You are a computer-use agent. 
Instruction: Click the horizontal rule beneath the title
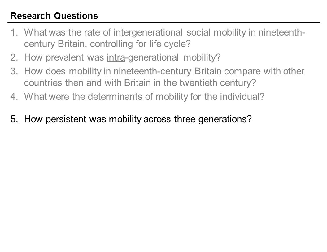[x=163, y=22]
